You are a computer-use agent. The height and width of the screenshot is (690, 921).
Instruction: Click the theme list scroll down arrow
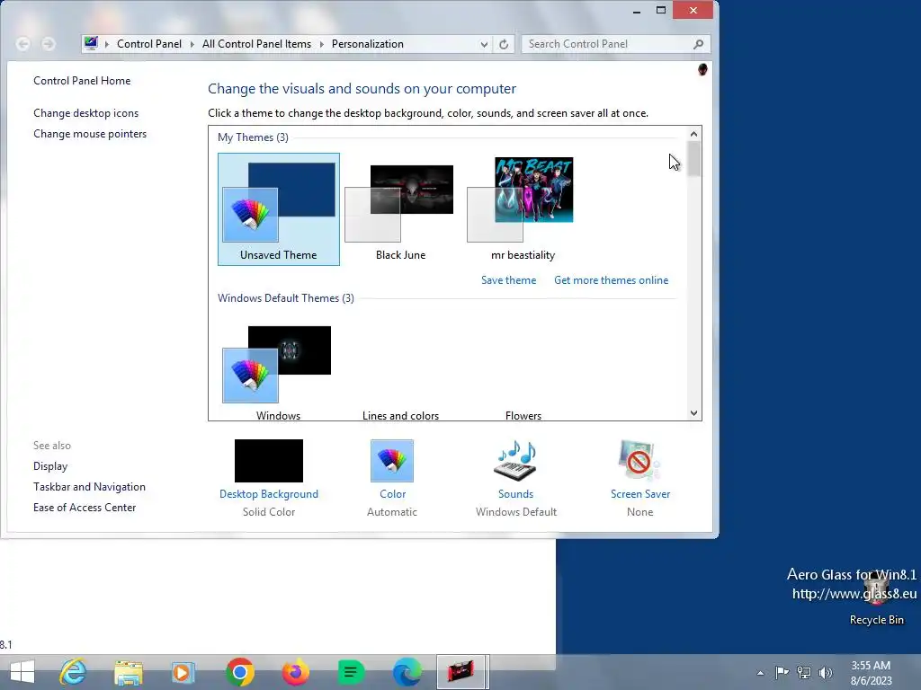pyautogui.click(x=693, y=413)
